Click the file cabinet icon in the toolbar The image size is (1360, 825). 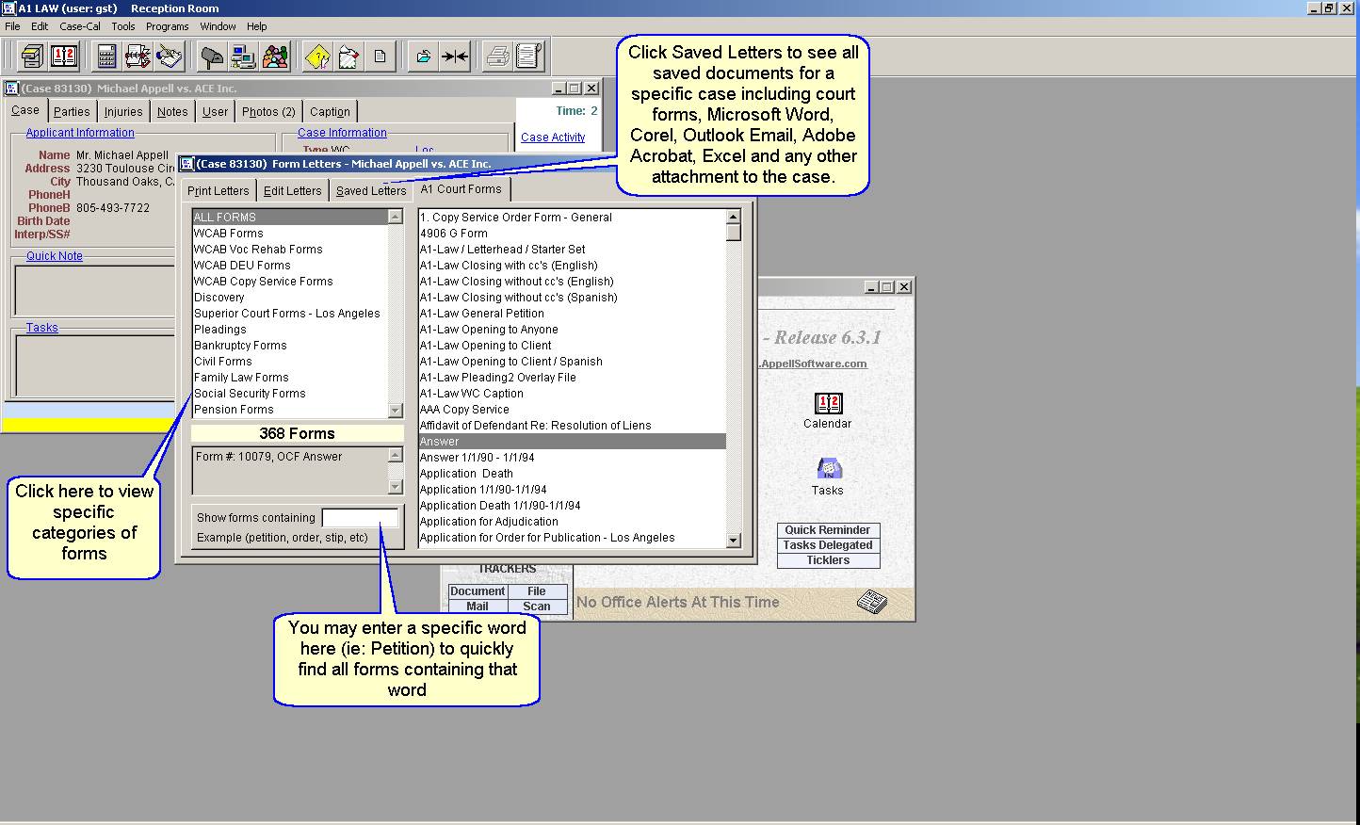(32, 57)
